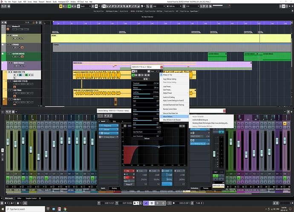Open the Touch automation mode dropdown
This screenshot has width=294, height=212.
(x=86, y=6)
